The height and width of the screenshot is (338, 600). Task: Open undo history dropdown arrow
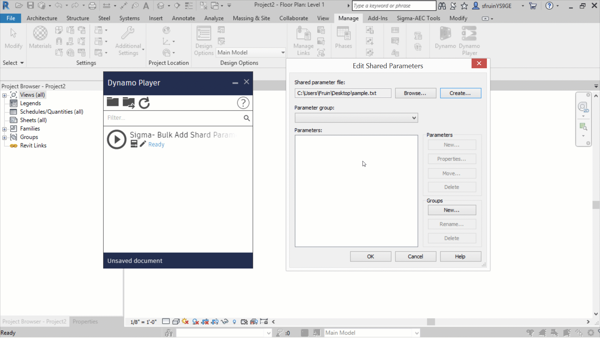67,6
